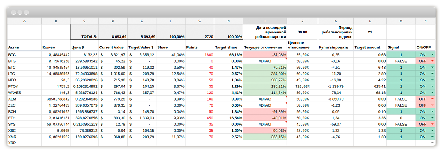Click BTC quantity 0,40849442
Screen dimensions: 444x152
pyautogui.click(x=56, y=55)
